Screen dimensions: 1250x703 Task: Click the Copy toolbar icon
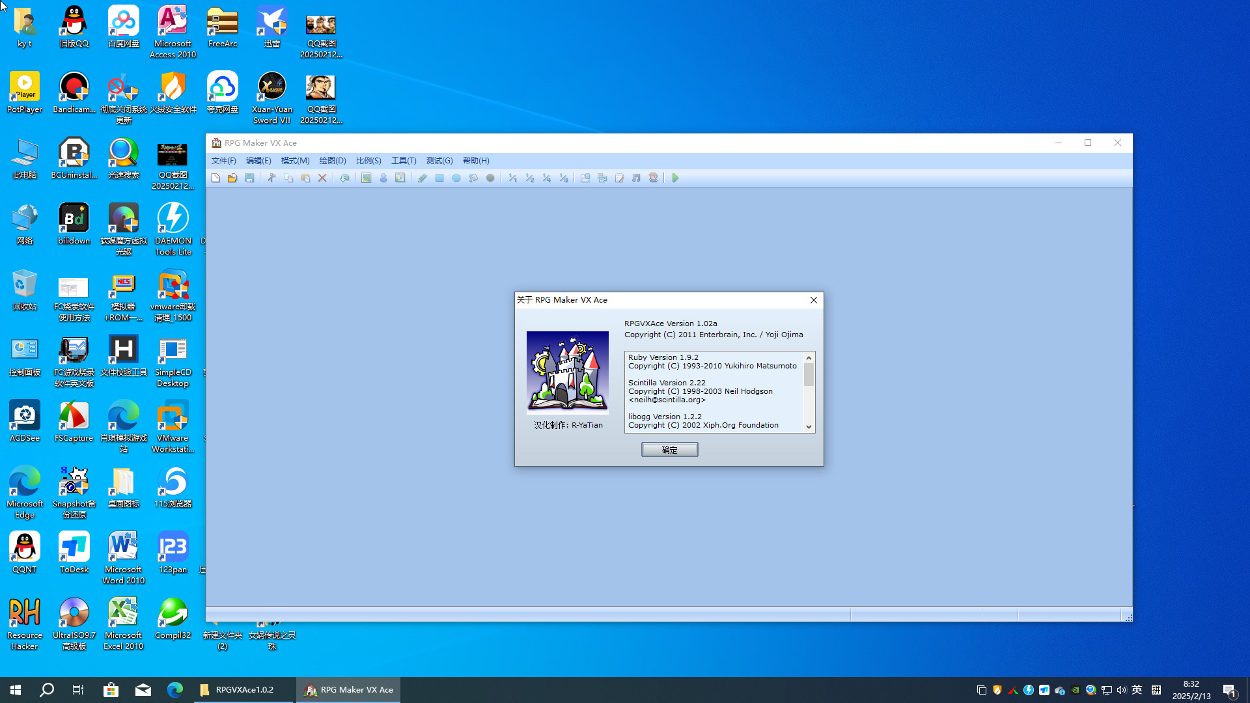[288, 178]
